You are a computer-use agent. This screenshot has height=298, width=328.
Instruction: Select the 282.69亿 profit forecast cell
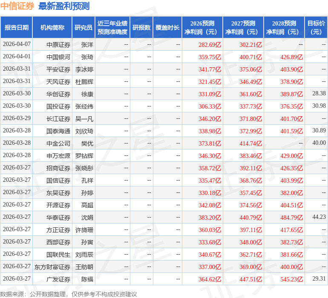[x=210, y=44]
